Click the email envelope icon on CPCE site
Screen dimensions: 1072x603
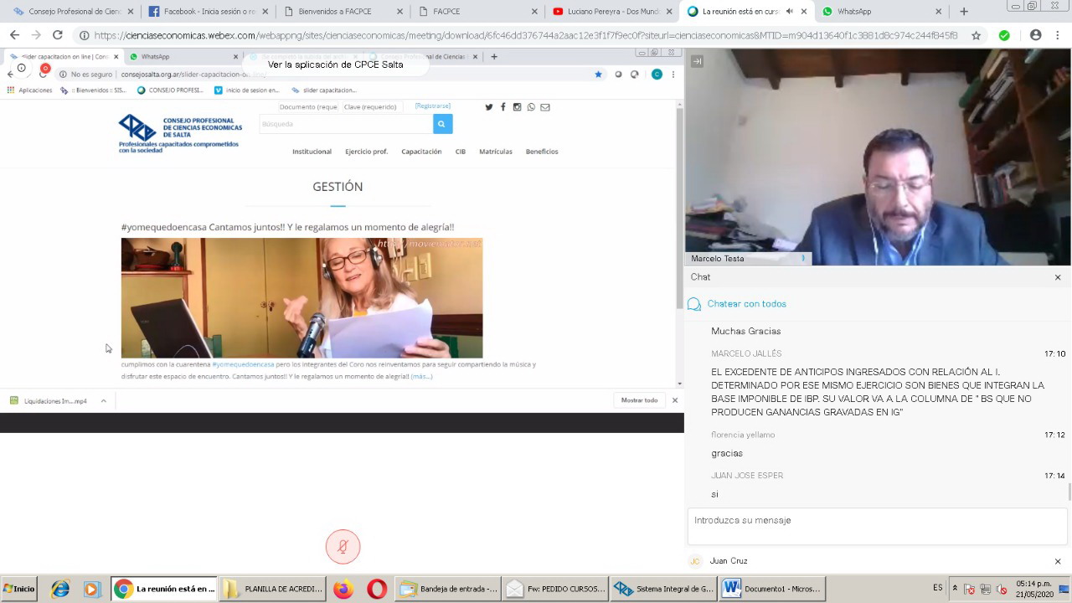pos(545,107)
